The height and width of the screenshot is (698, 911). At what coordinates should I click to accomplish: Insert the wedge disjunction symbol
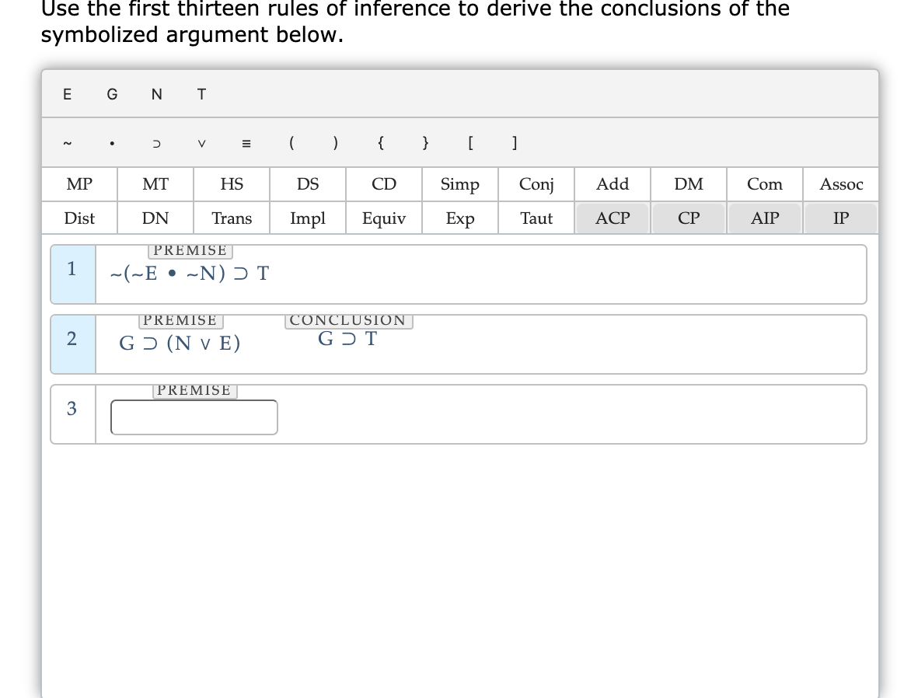(x=201, y=143)
